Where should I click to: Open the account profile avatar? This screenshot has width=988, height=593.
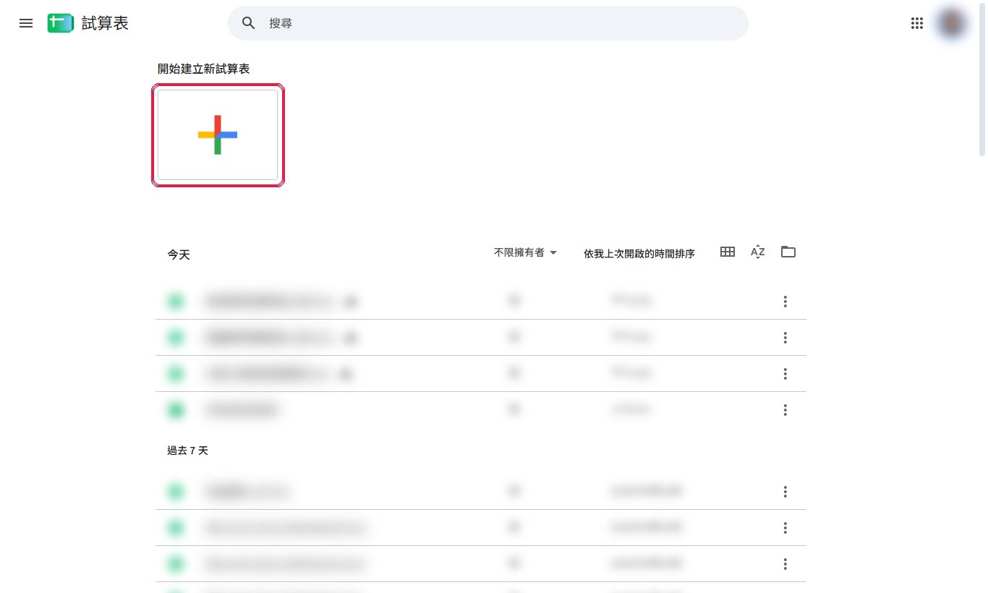952,23
